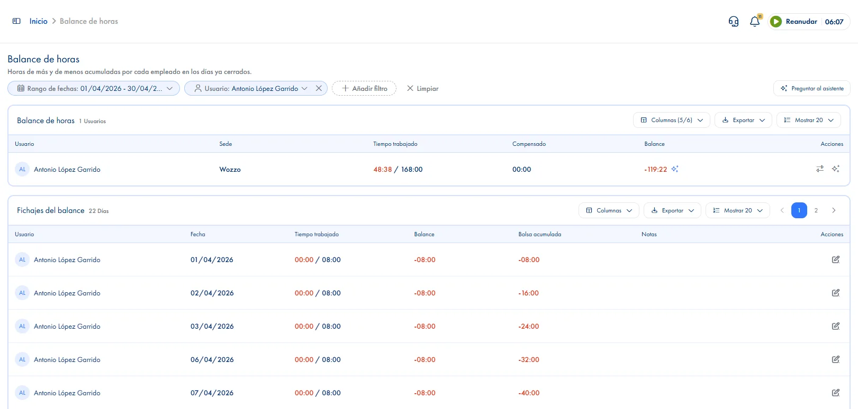Open Exportar dropdown in Balance de horas
The width and height of the screenshot is (858, 409).
(743, 120)
